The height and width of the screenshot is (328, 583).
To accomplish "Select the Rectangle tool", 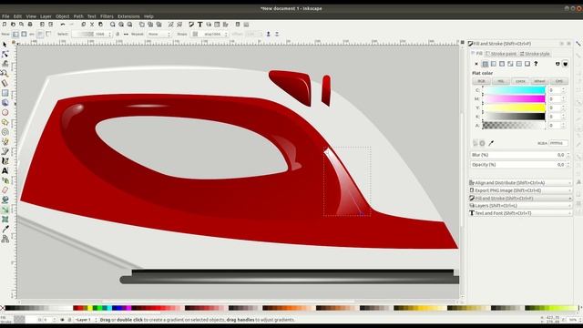I will (5, 93).
